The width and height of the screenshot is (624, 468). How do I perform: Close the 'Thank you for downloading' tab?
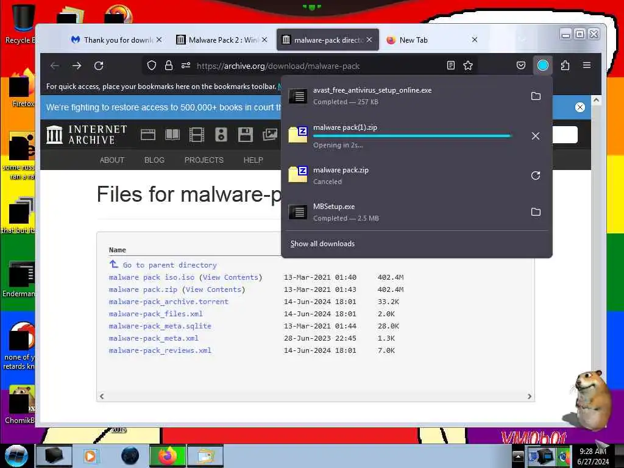click(159, 40)
